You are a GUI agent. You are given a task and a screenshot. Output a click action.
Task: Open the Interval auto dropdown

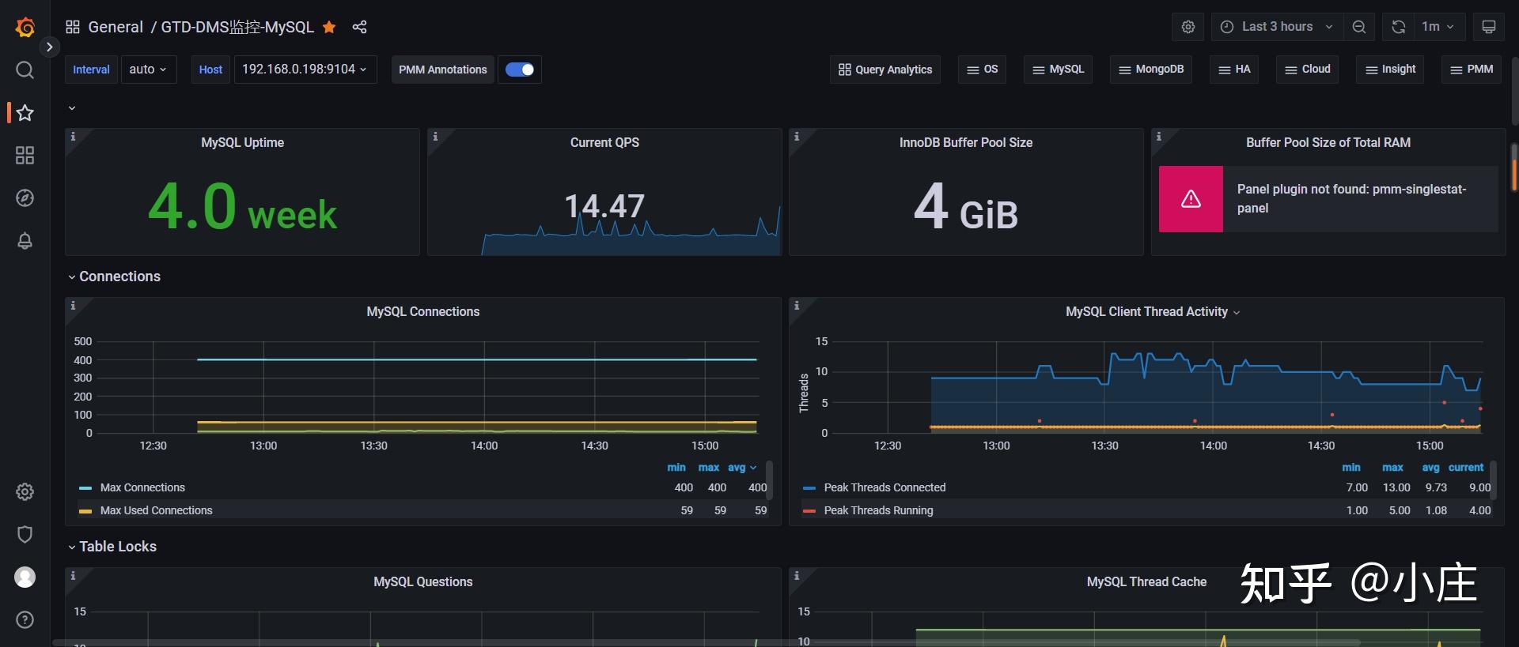[x=148, y=70]
